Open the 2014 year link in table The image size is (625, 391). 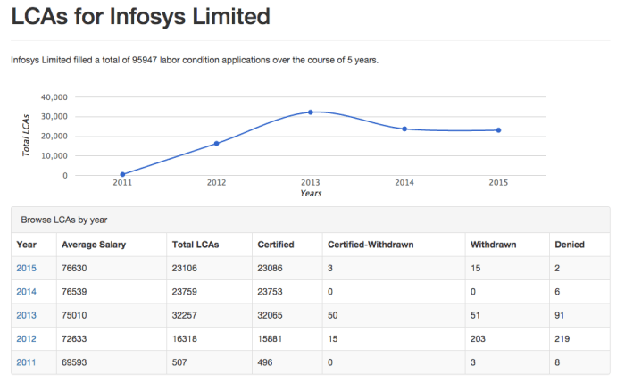pos(26,292)
